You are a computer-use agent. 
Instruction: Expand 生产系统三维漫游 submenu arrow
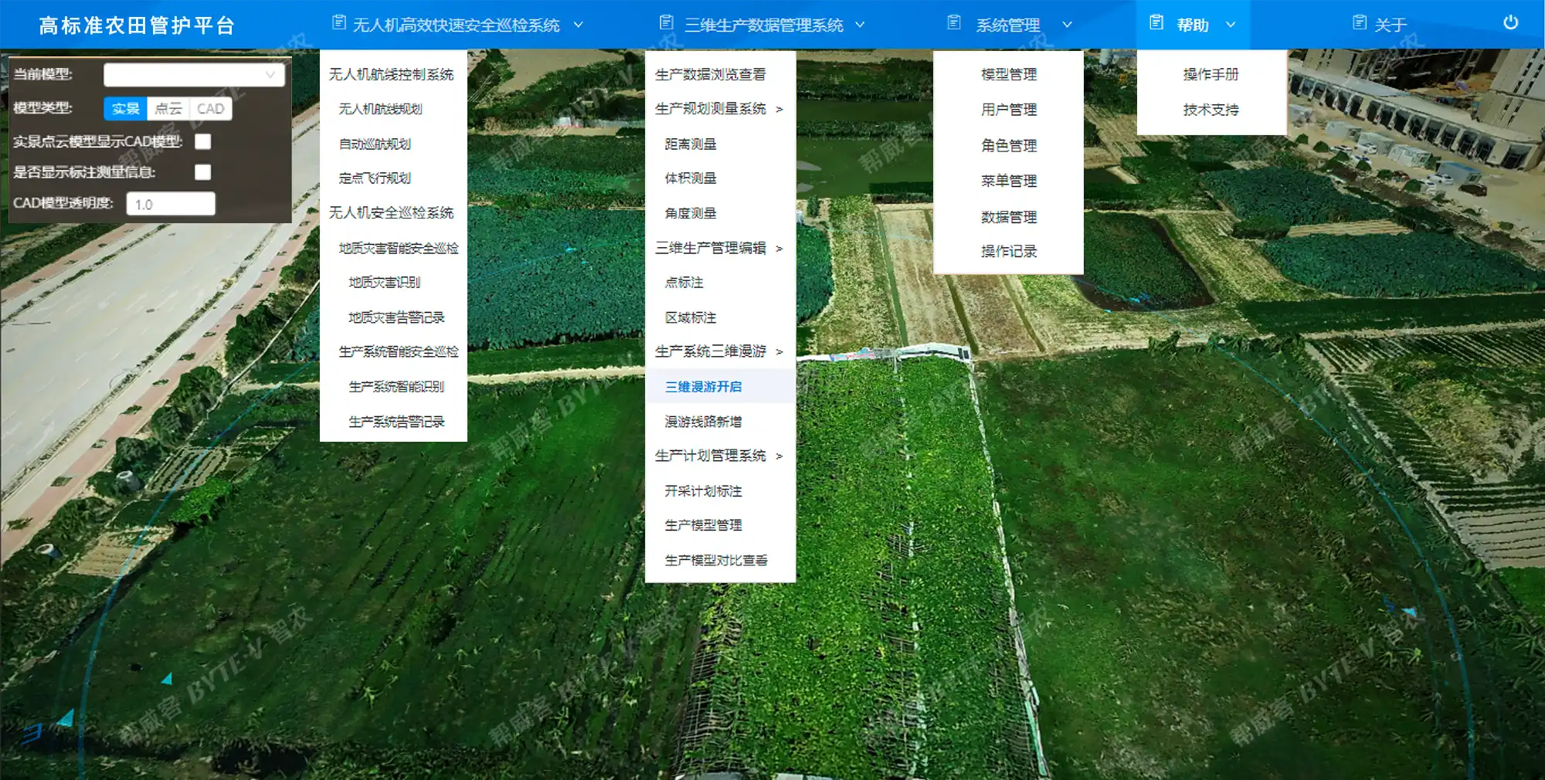coord(779,352)
